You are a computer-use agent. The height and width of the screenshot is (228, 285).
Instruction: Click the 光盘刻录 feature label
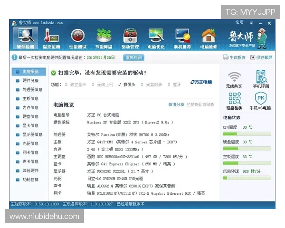click(154, 85)
